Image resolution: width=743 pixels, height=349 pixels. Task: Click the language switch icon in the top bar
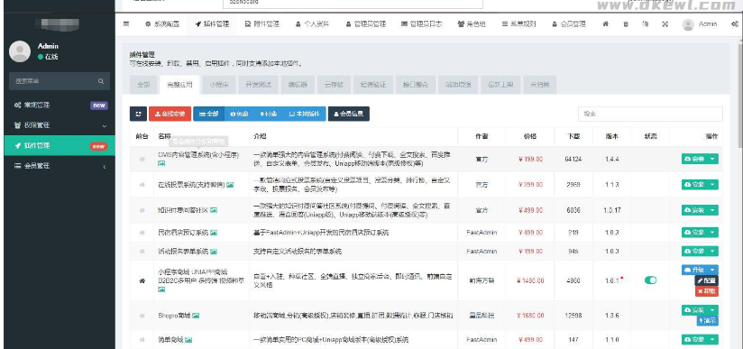coord(646,23)
